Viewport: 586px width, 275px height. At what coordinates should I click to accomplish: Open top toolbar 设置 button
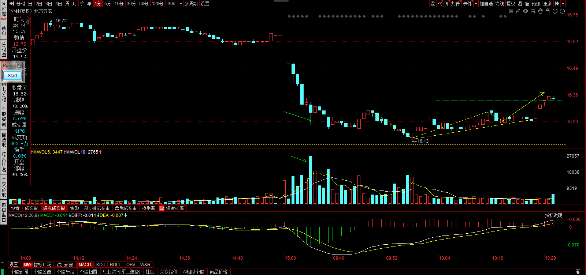[205, 4]
